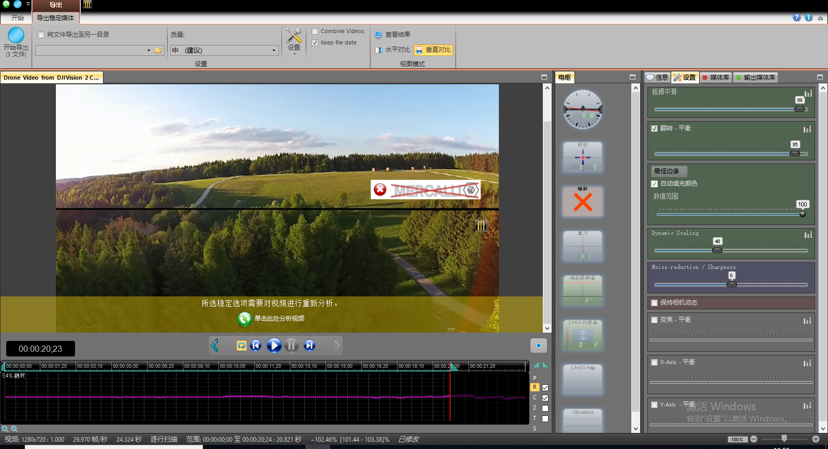
Task: Click the CMOS sensor gauge
Action: 583,335
